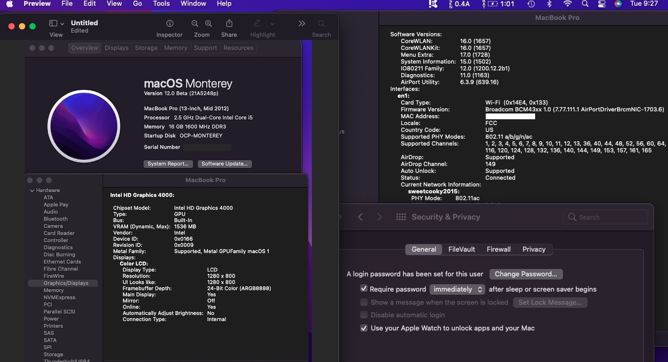Open the 'immediately' password delay dropdown
This screenshot has width=668, height=362.
click(457, 289)
